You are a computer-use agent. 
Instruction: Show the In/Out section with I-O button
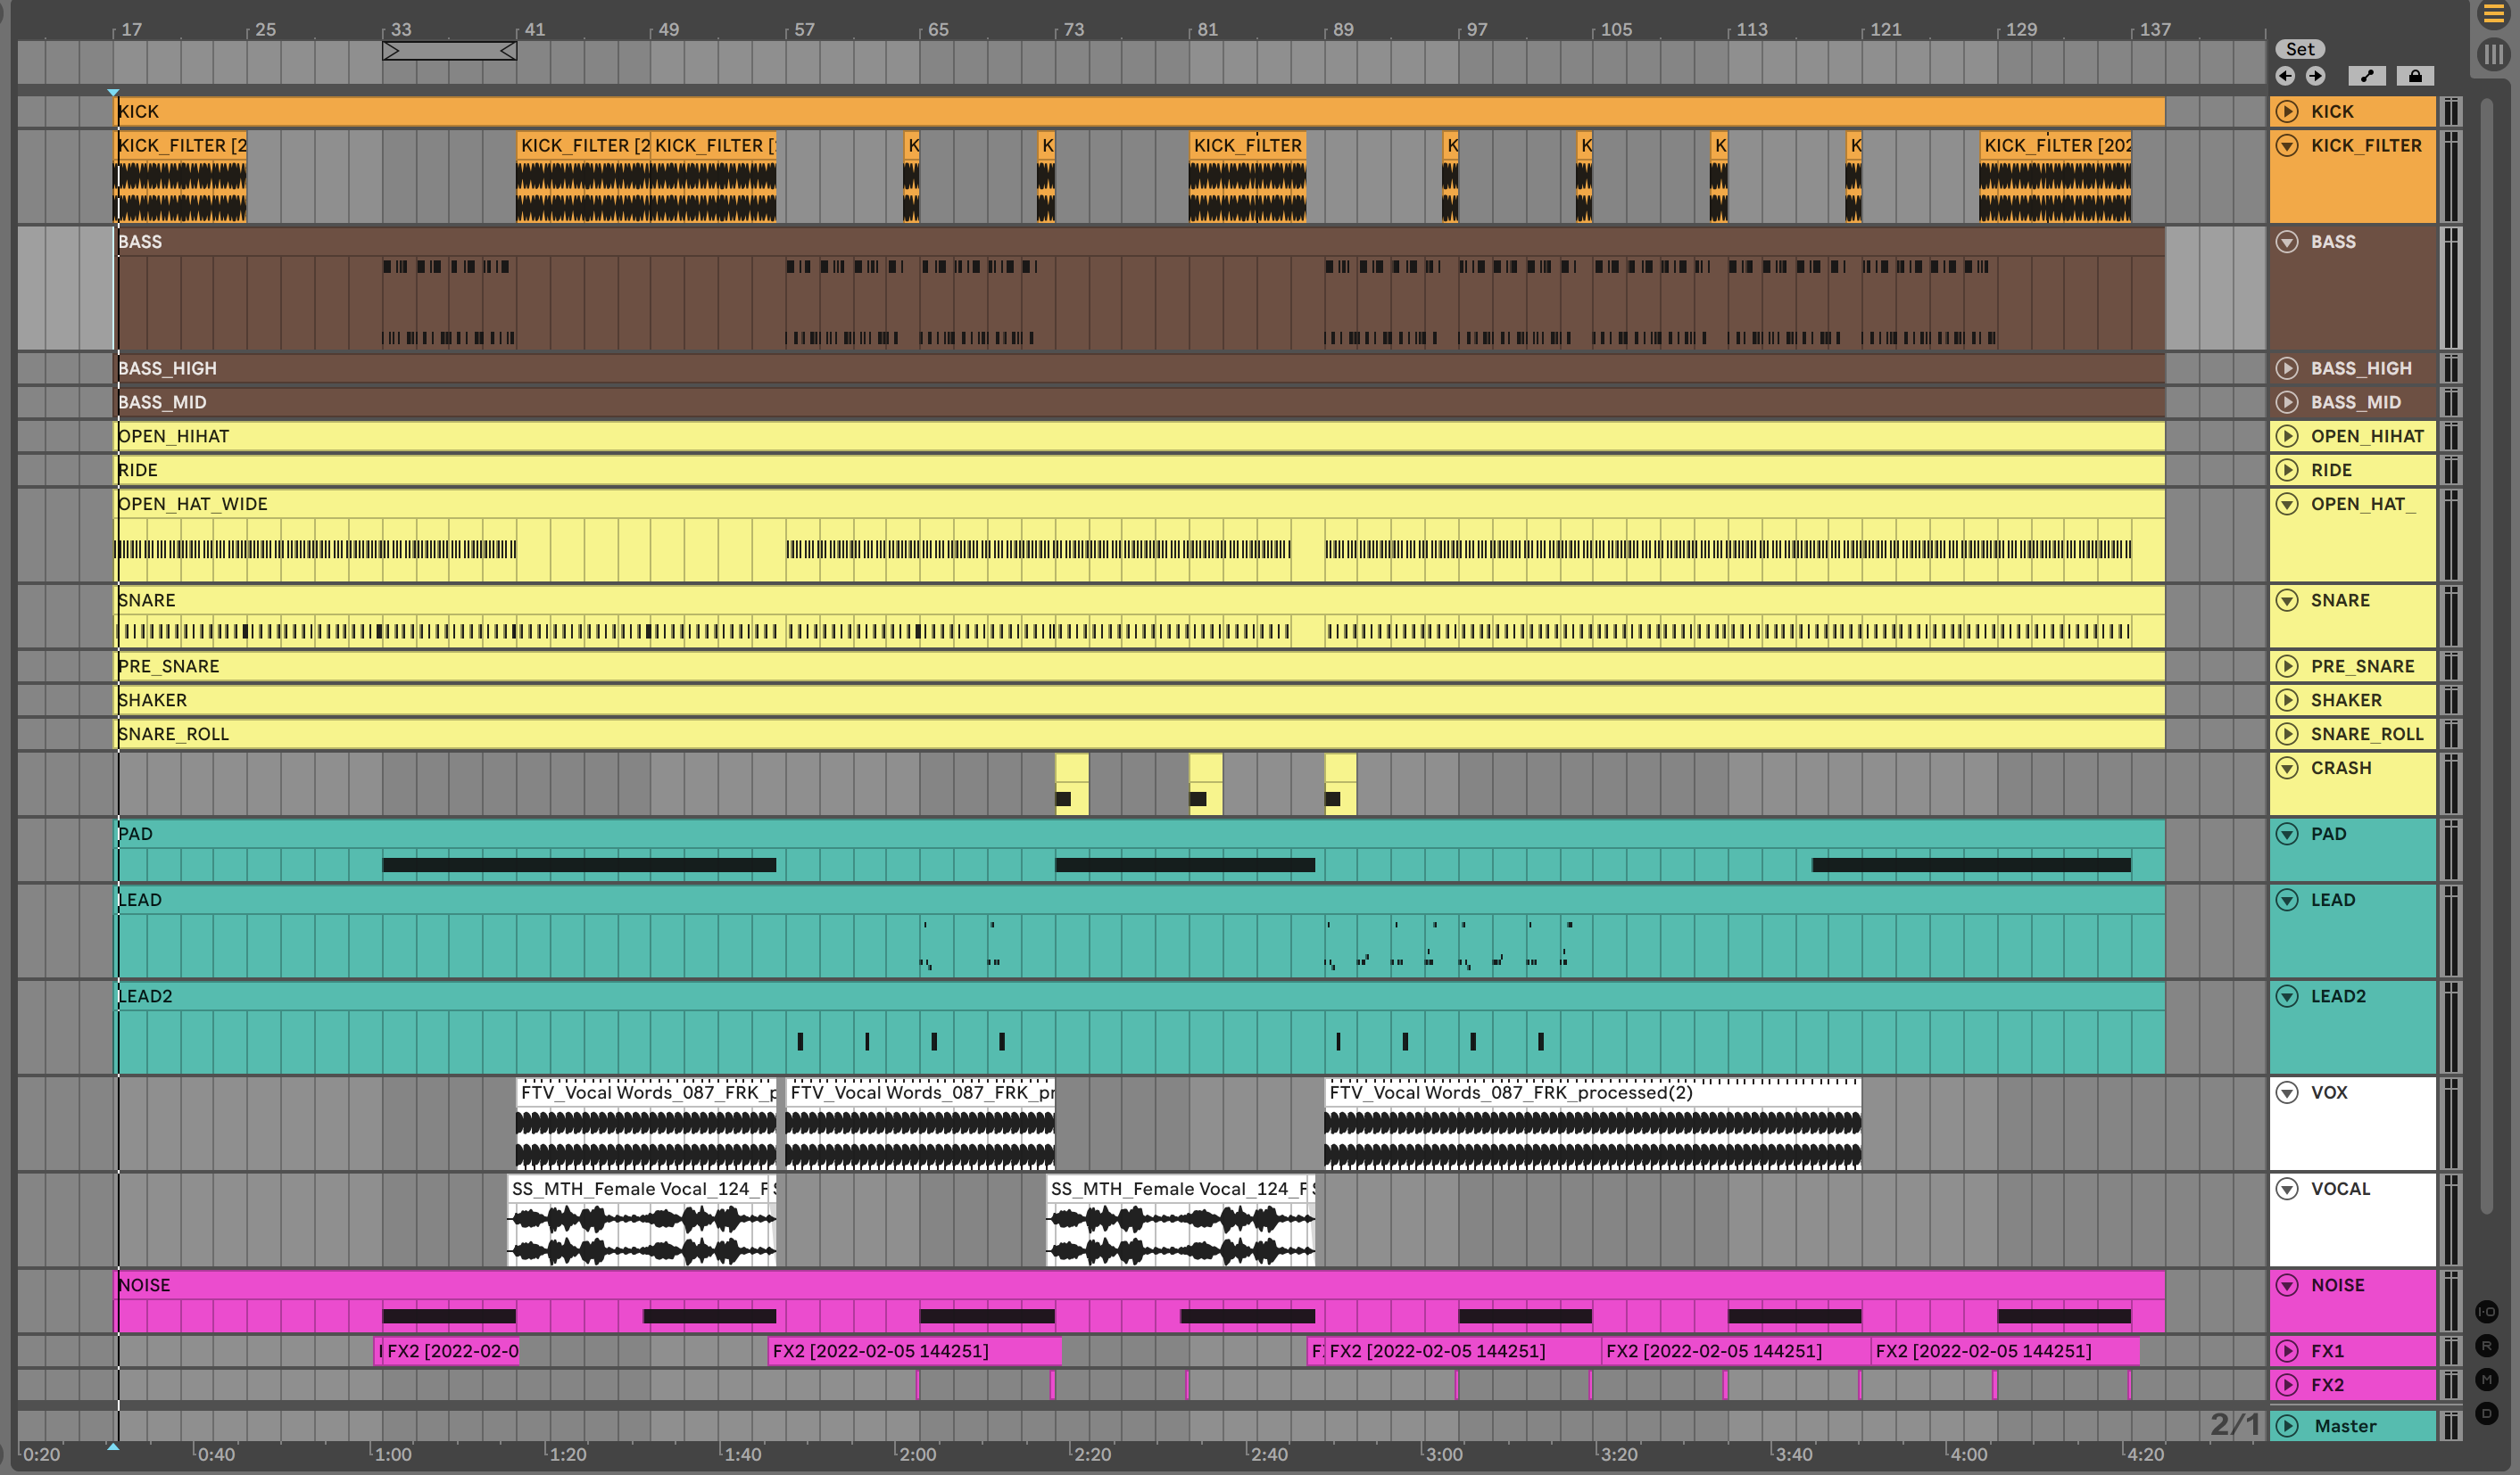pos(2487,1311)
